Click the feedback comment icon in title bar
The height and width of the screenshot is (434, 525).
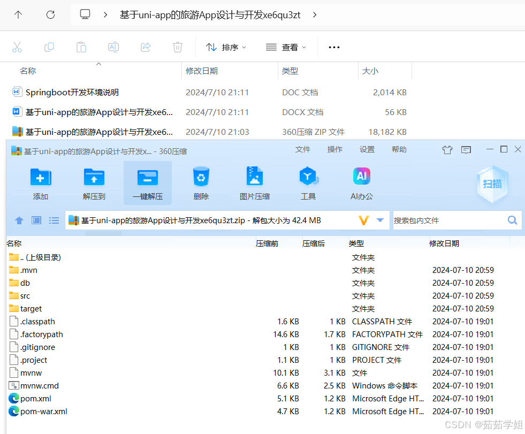pyautogui.click(x=466, y=150)
